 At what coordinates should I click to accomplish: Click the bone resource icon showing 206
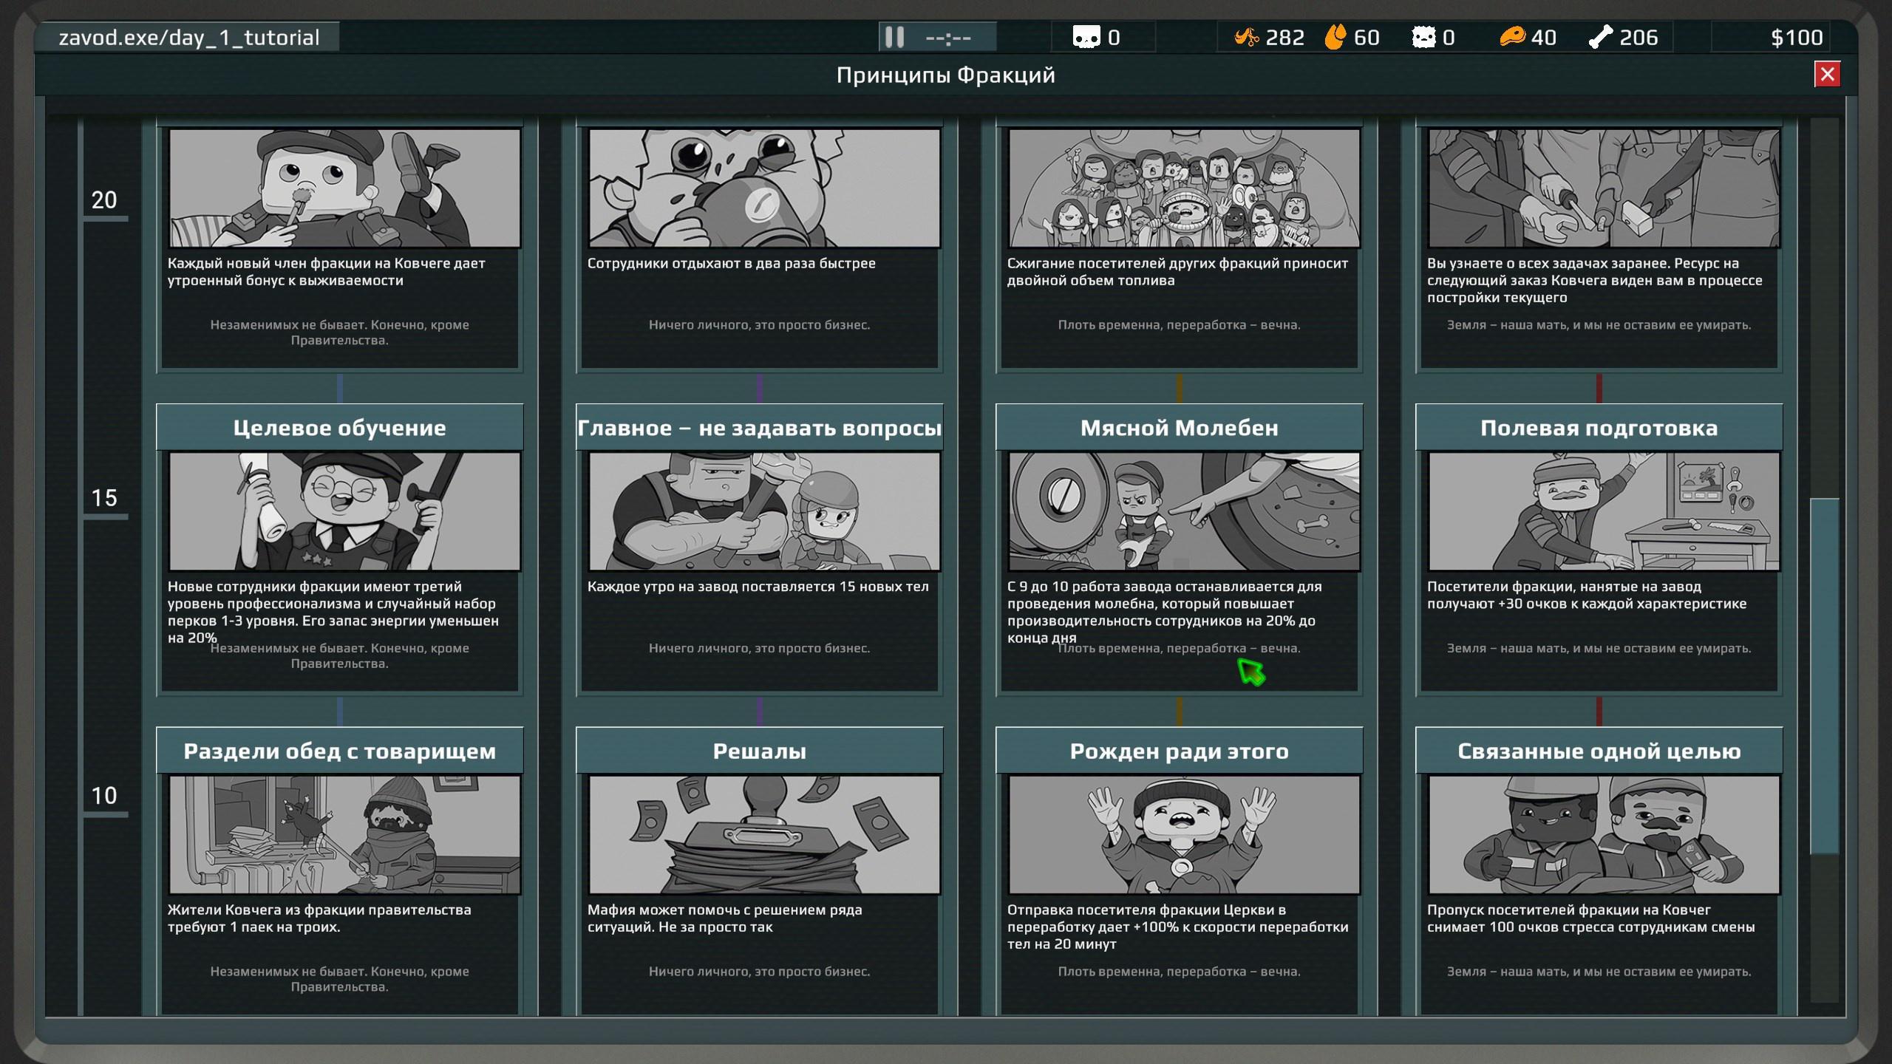[x=1601, y=37]
